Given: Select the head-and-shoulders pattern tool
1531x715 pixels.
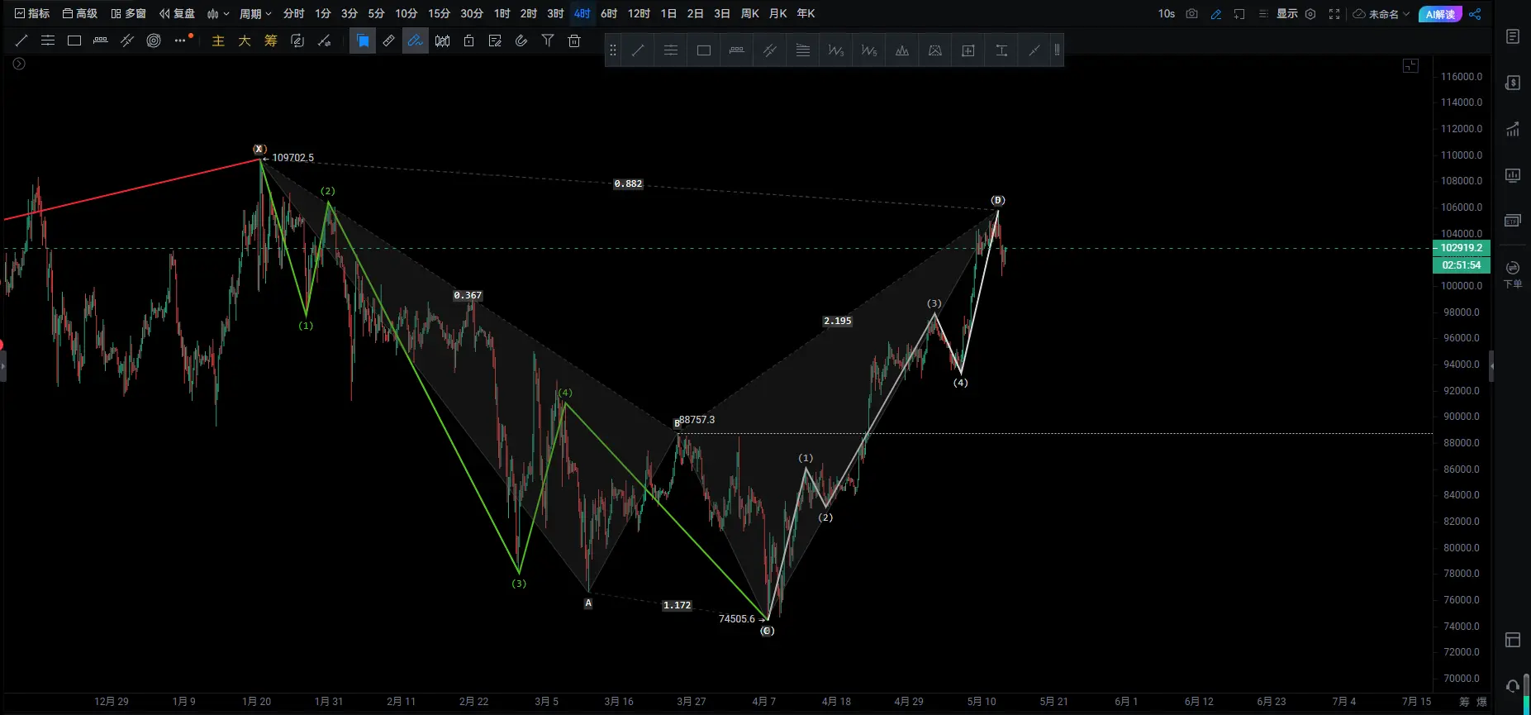Looking at the screenshot, I should tap(902, 50).
